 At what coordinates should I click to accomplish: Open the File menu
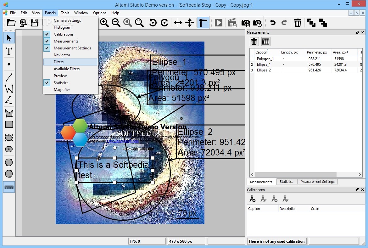click(13, 13)
